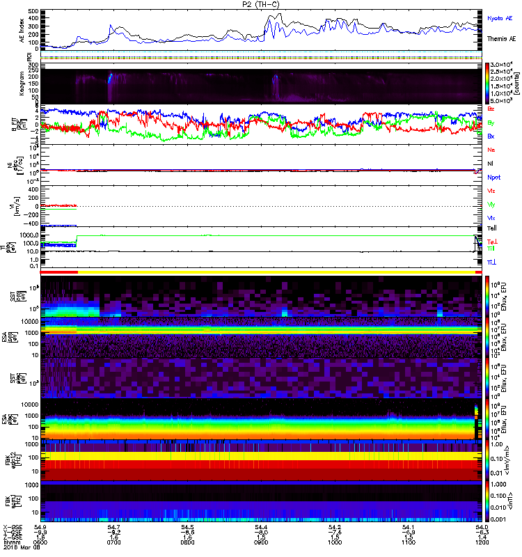
Task: Click the ESA electrons Eflux color bar
Action: click(487, 419)
